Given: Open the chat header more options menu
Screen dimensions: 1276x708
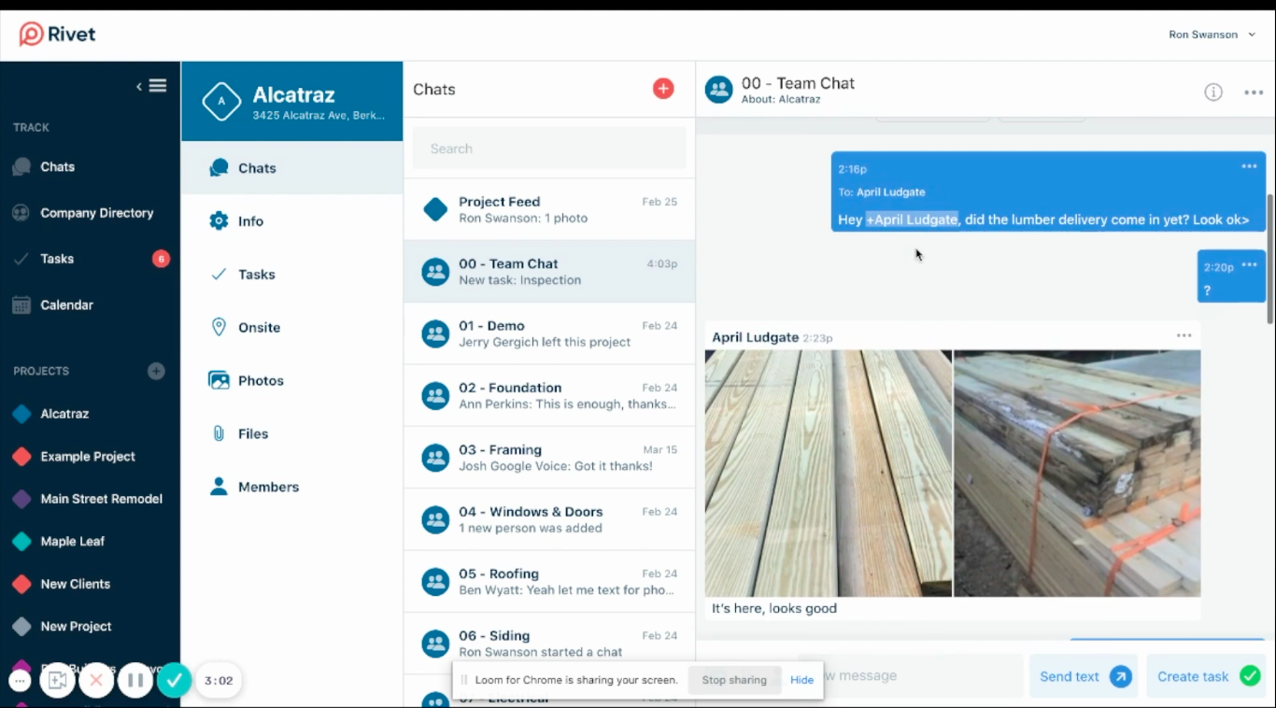Looking at the screenshot, I should coord(1254,92).
